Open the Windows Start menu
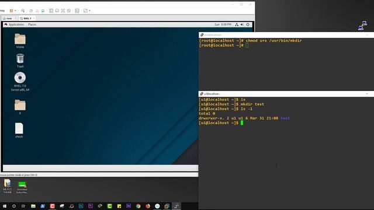Viewport: 374px width, 210px height. (4, 206)
